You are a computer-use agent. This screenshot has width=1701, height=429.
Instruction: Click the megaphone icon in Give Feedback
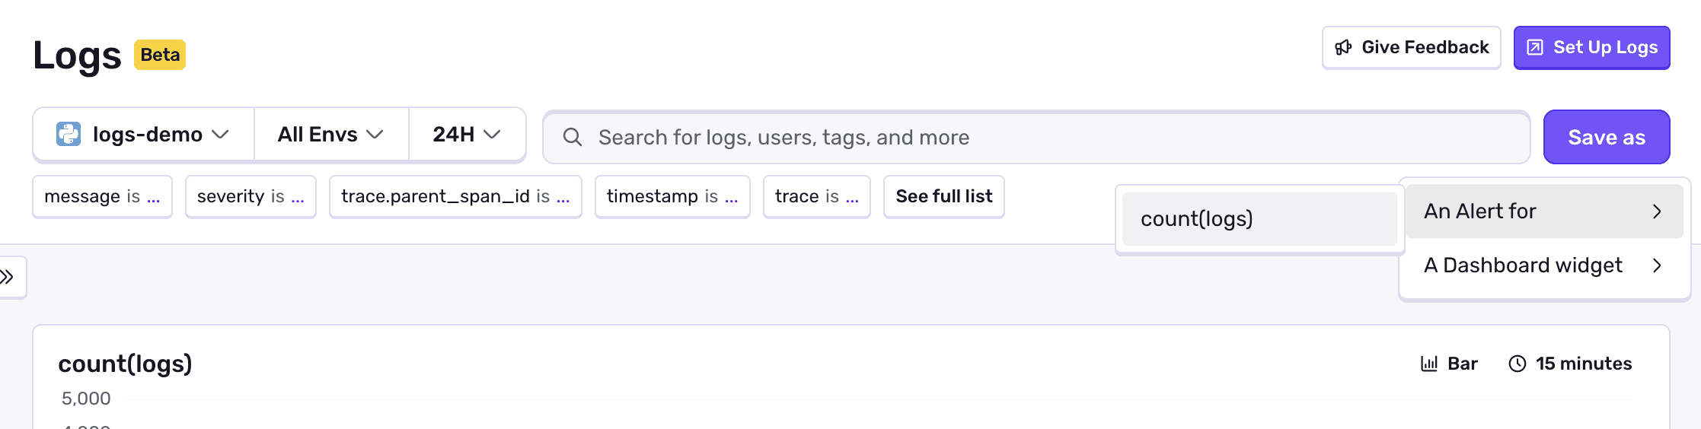tap(1343, 48)
